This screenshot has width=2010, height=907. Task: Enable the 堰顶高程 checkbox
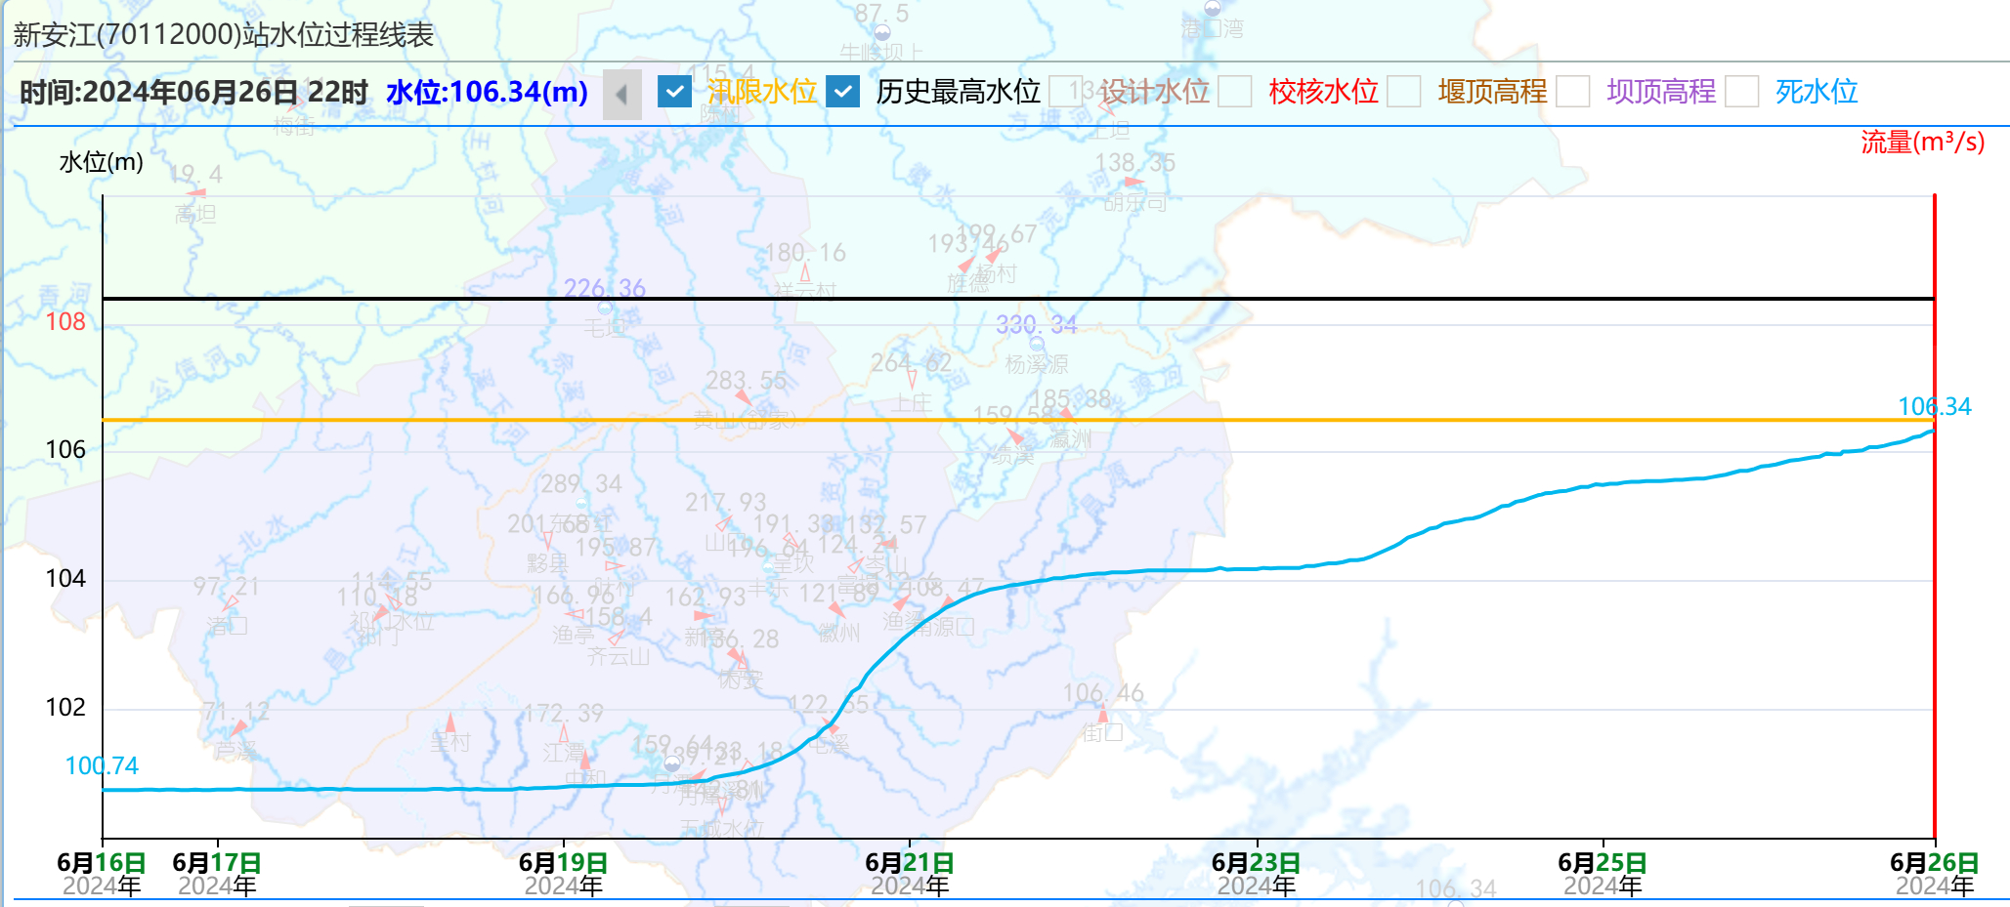(1404, 92)
